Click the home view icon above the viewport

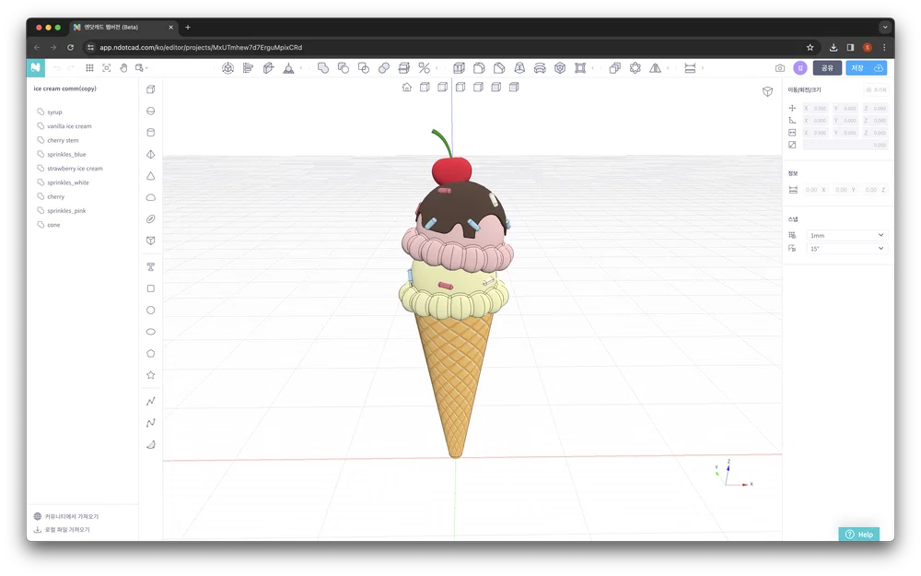pyautogui.click(x=406, y=87)
